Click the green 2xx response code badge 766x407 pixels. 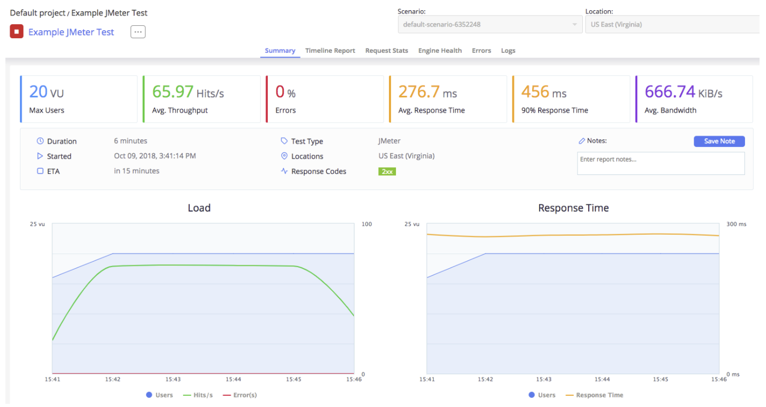[387, 172]
